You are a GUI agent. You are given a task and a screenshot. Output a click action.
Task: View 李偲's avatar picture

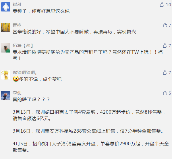click(x=6, y=95)
